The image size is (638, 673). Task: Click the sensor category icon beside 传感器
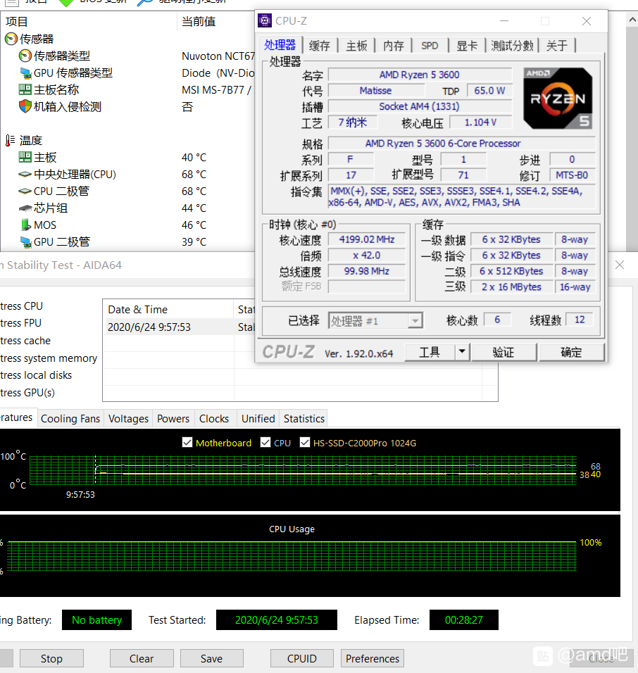11,39
